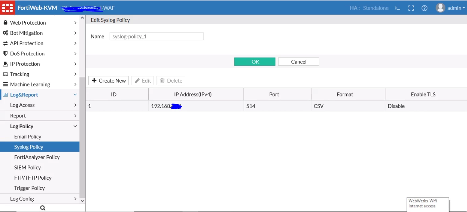Click the Fortinet grid logo

[x=7, y=7]
